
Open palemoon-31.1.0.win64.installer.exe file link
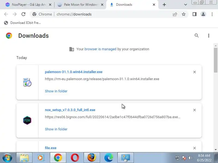coord(74,72)
